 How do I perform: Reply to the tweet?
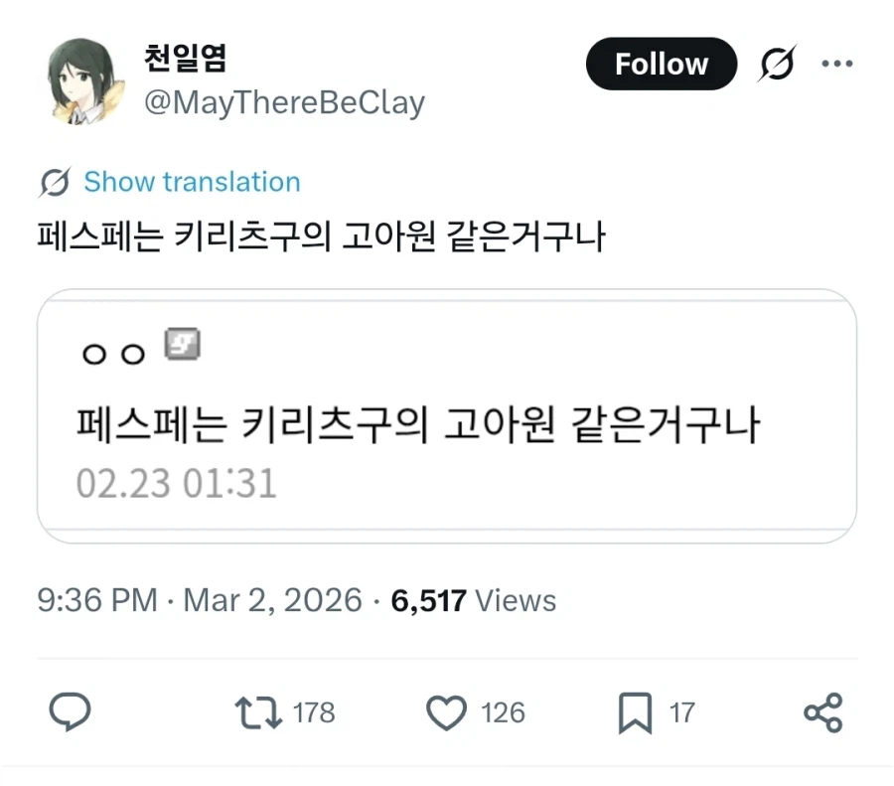(x=69, y=712)
